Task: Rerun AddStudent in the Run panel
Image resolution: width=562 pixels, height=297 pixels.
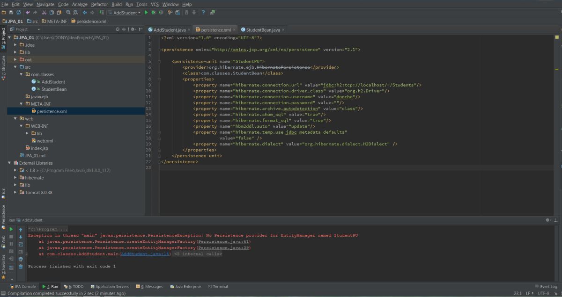Action: click(11, 229)
